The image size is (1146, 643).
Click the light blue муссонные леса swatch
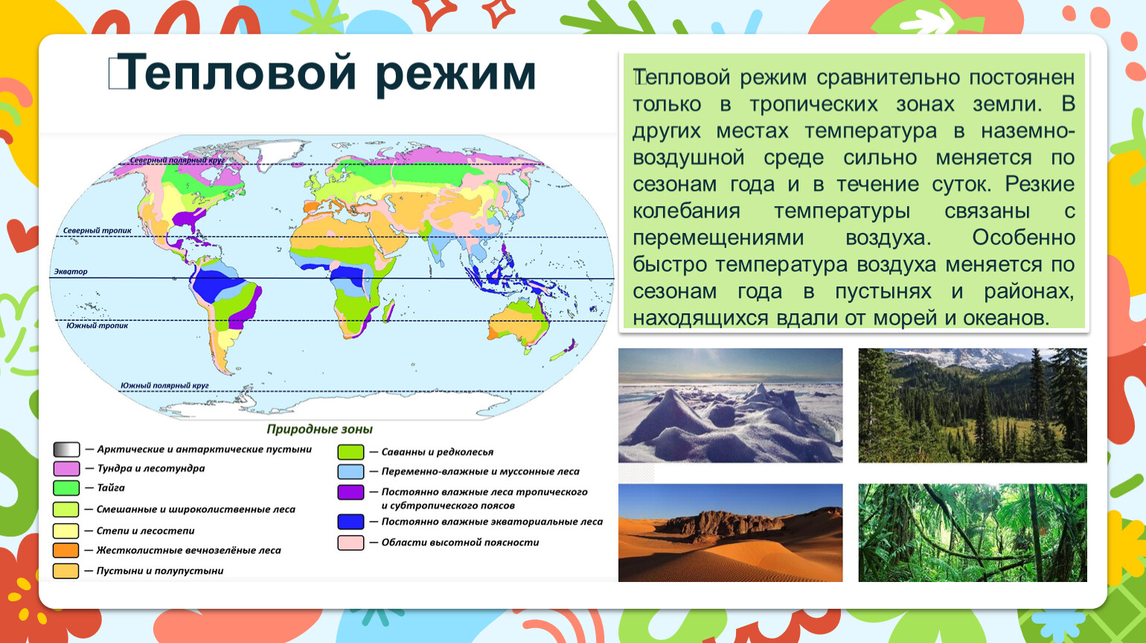pos(350,472)
